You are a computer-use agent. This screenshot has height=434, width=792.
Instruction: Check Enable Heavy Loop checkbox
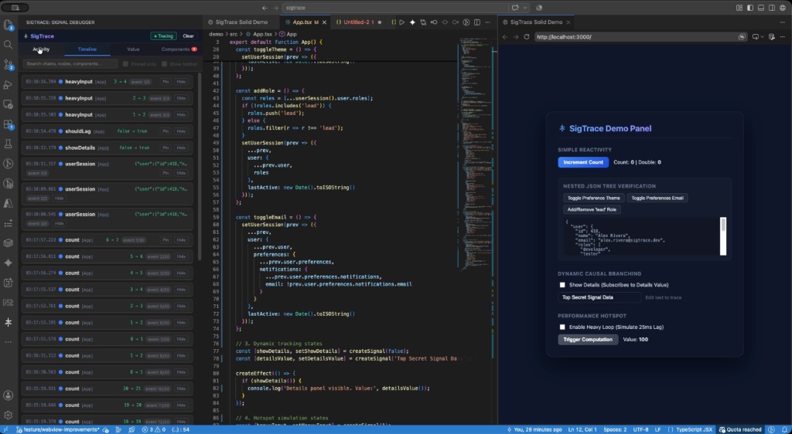pos(562,327)
